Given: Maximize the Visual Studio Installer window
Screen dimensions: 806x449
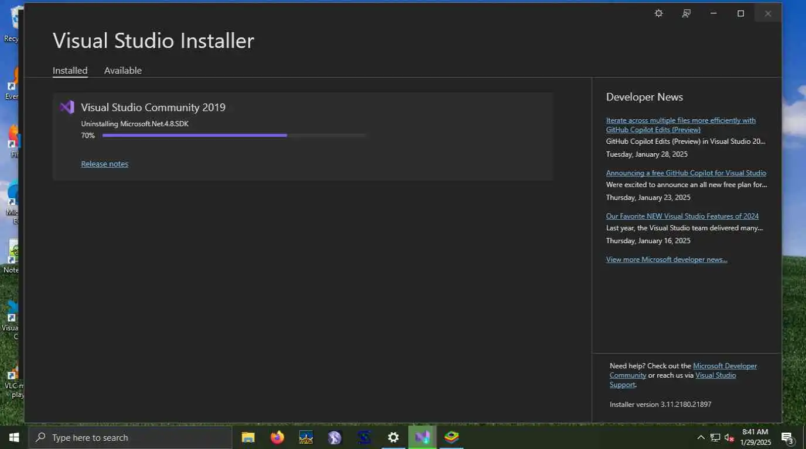Looking at the screenshot, I should pos(740,13).
